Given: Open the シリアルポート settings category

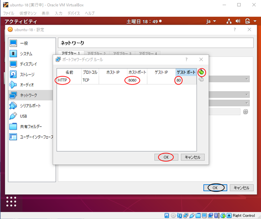Looking at the screenshot, I should pos(30,106).
